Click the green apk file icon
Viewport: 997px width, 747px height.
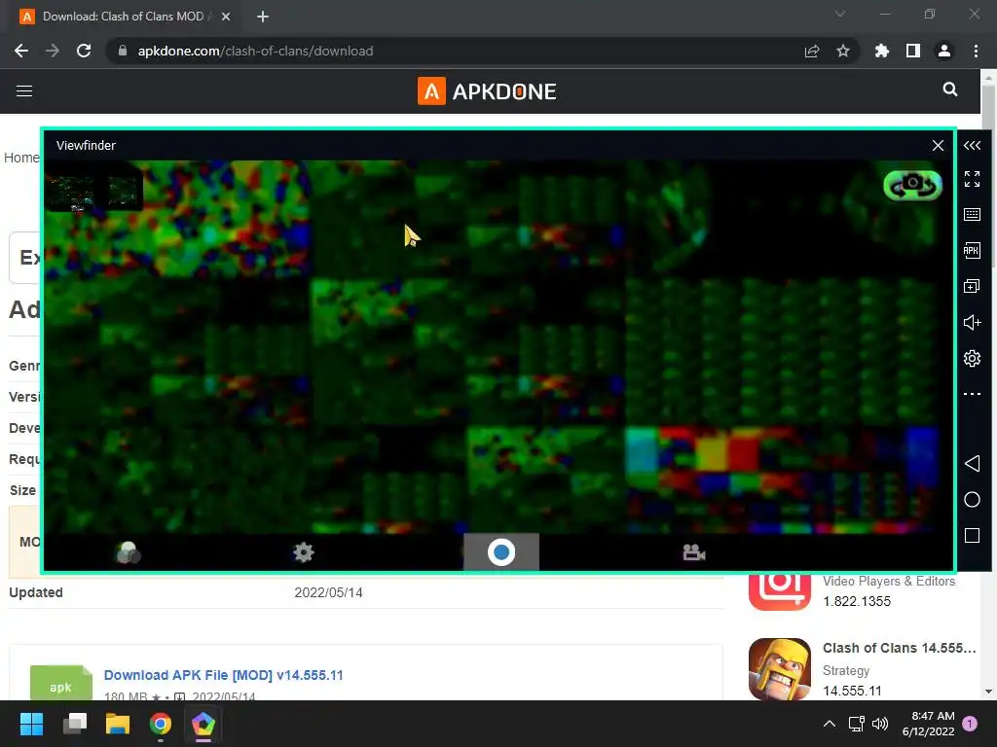point(61,683)
